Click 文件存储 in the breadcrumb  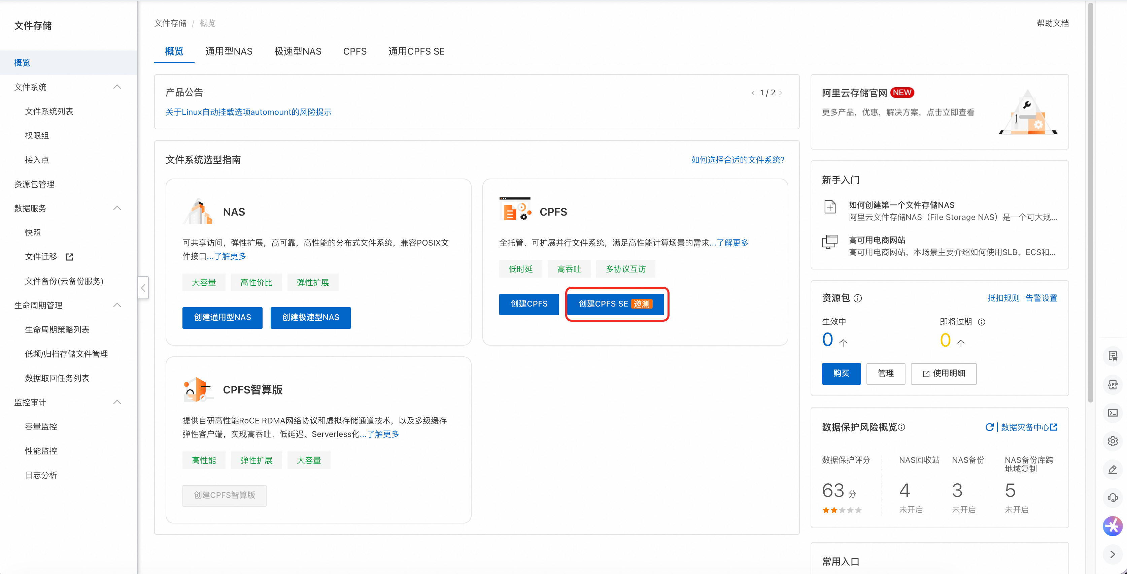pos(170,23)
